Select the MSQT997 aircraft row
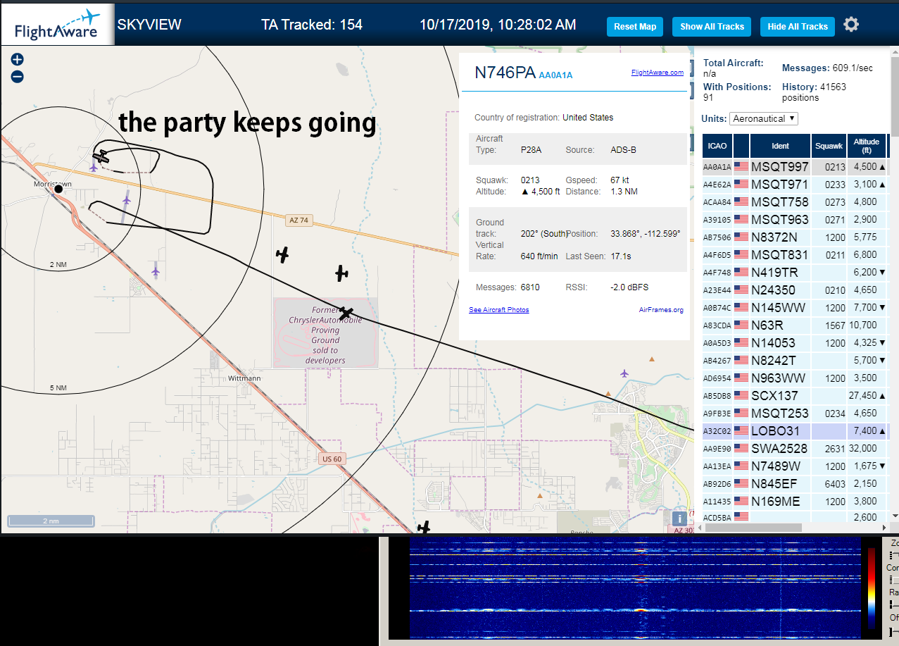Image resolution: width=899 pixels, height=646 pixels. point(796,167)
